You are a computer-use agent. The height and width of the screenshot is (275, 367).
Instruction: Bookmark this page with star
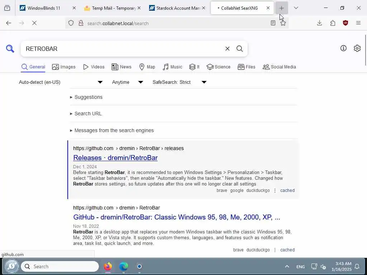283,23
